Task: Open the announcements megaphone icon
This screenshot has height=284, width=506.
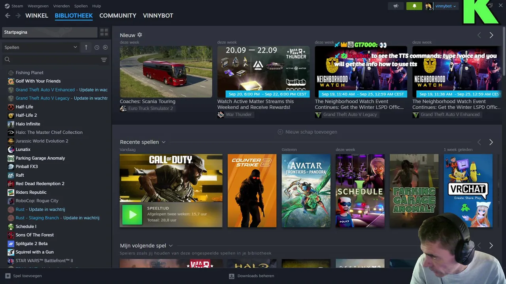Action: (396, 6)
